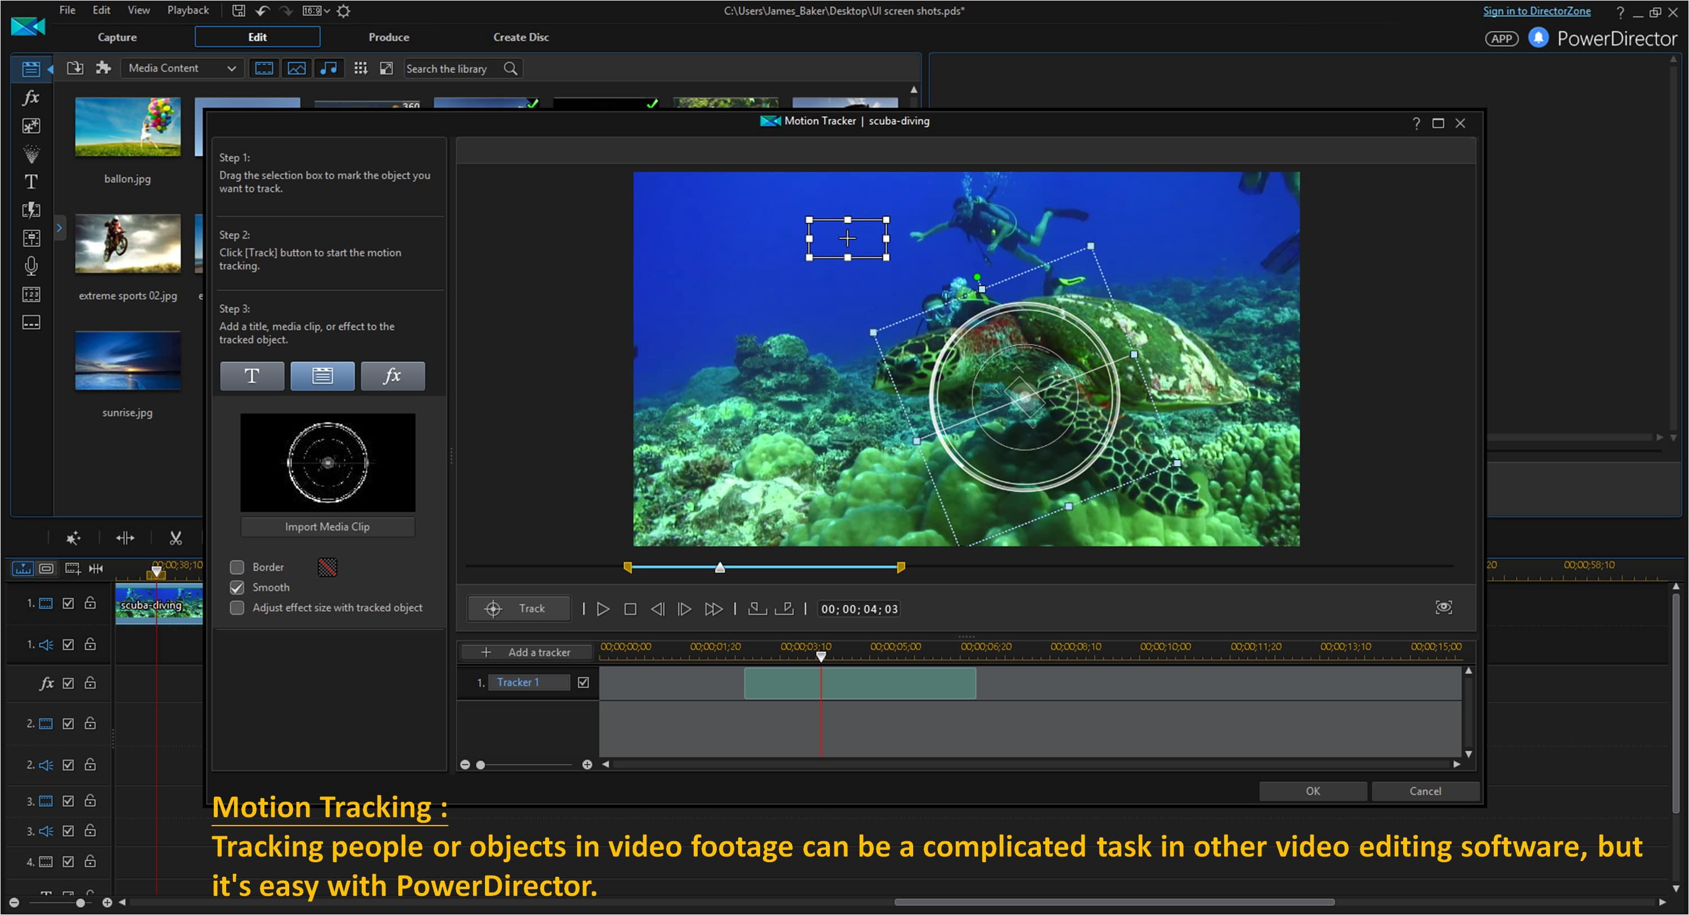The image size is (1689, 915).
Task: Expand the library side panel arrow
Action: (x=59, y=228)
